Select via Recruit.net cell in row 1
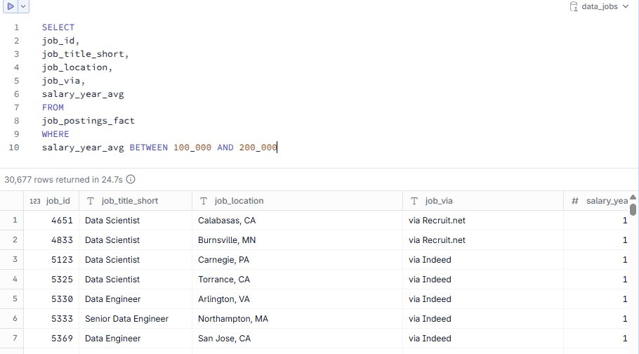This screenshot has width=639, height=354. [x=483, y=221]
